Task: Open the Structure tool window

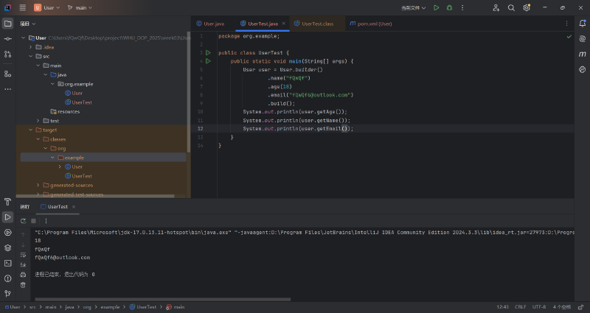Action: [x=7, y=74]
